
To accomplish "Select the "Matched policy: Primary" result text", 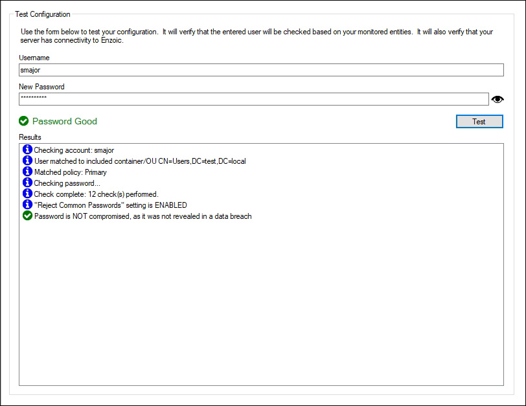I will (71, 172).
